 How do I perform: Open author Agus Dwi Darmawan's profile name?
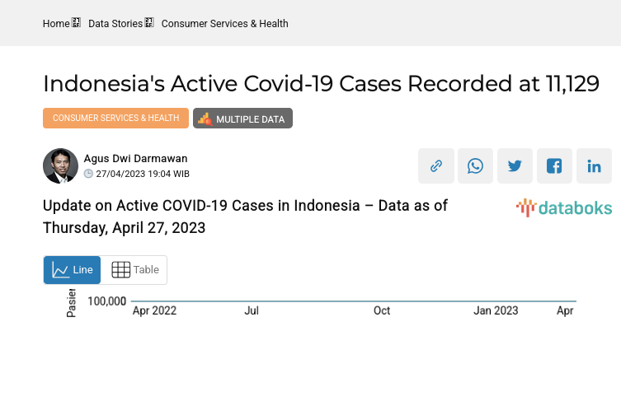click(x=136, y=158)
